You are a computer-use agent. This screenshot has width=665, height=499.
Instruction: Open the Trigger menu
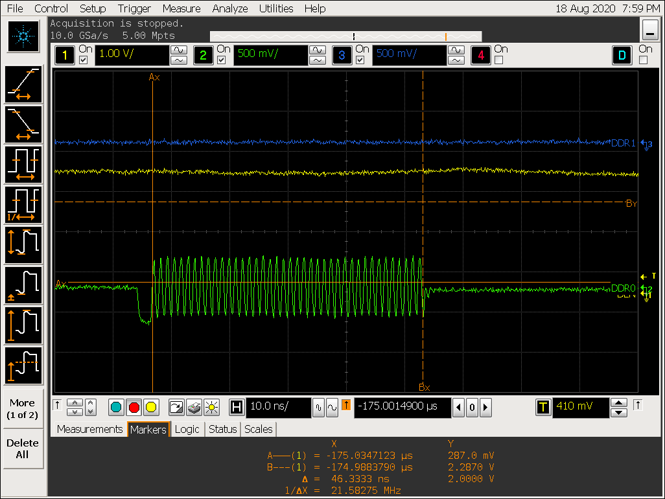click(134, 8)
